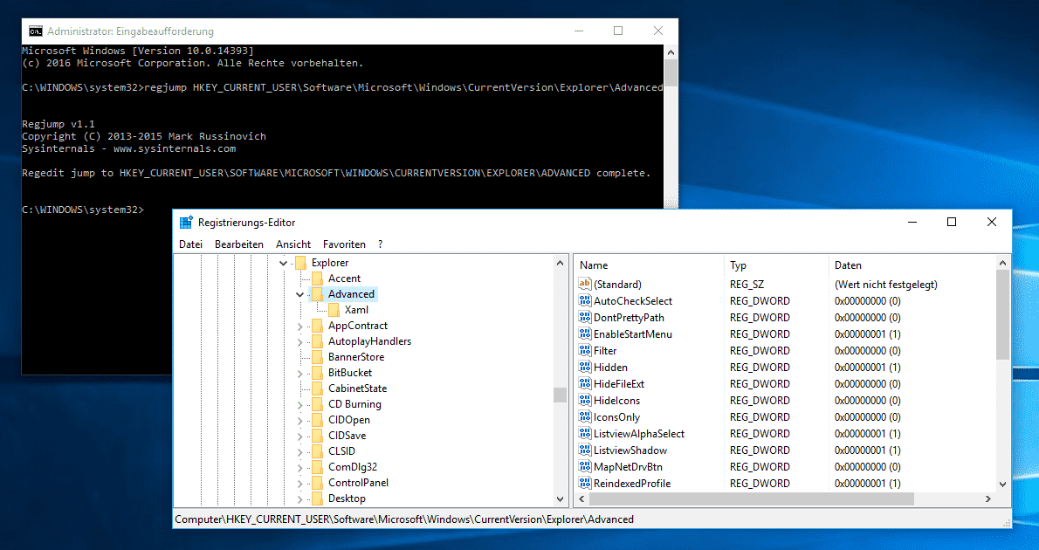The width and height of the screenshot is (1039, 550).
Task: Minimize the command prompt window
Action: tap(579, 31)
